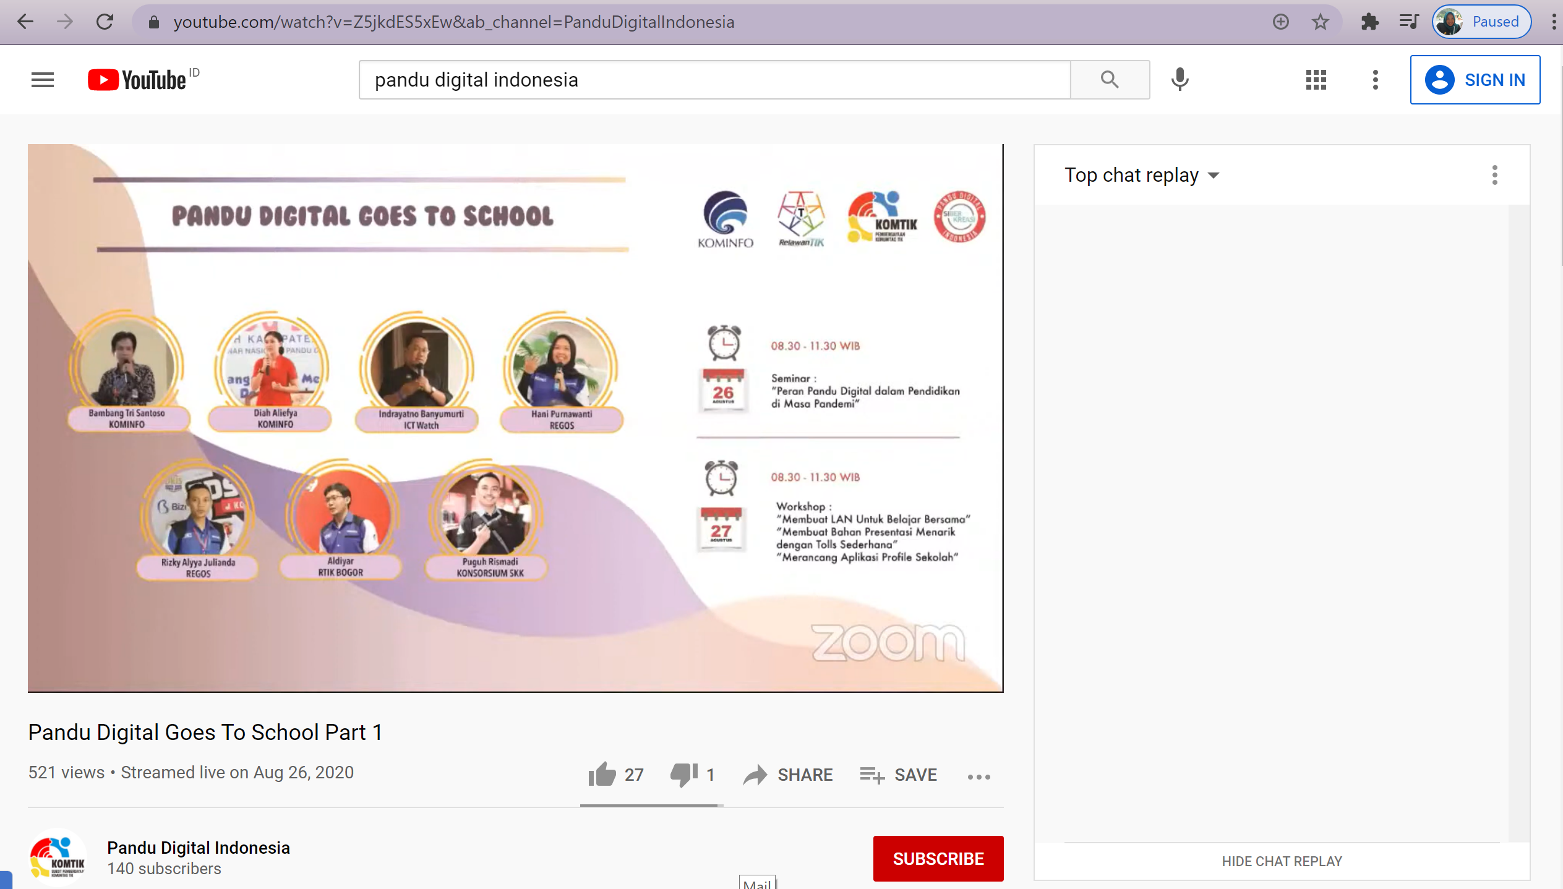Click HIDE CHAT REPLAY
Screen dimensions: 1563x889
1282,861
